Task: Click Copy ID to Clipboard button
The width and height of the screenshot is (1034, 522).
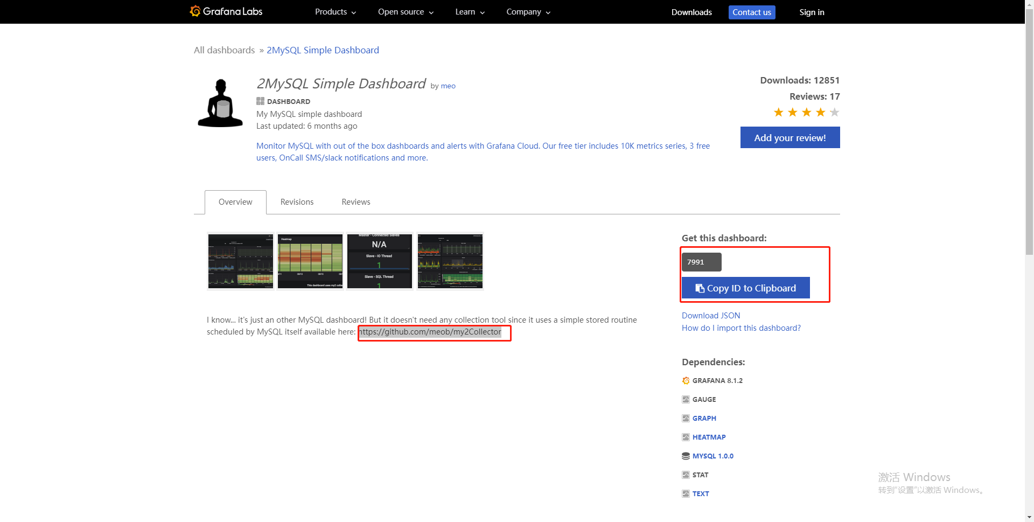Action: pyautogui.click(x=746, y=288)
